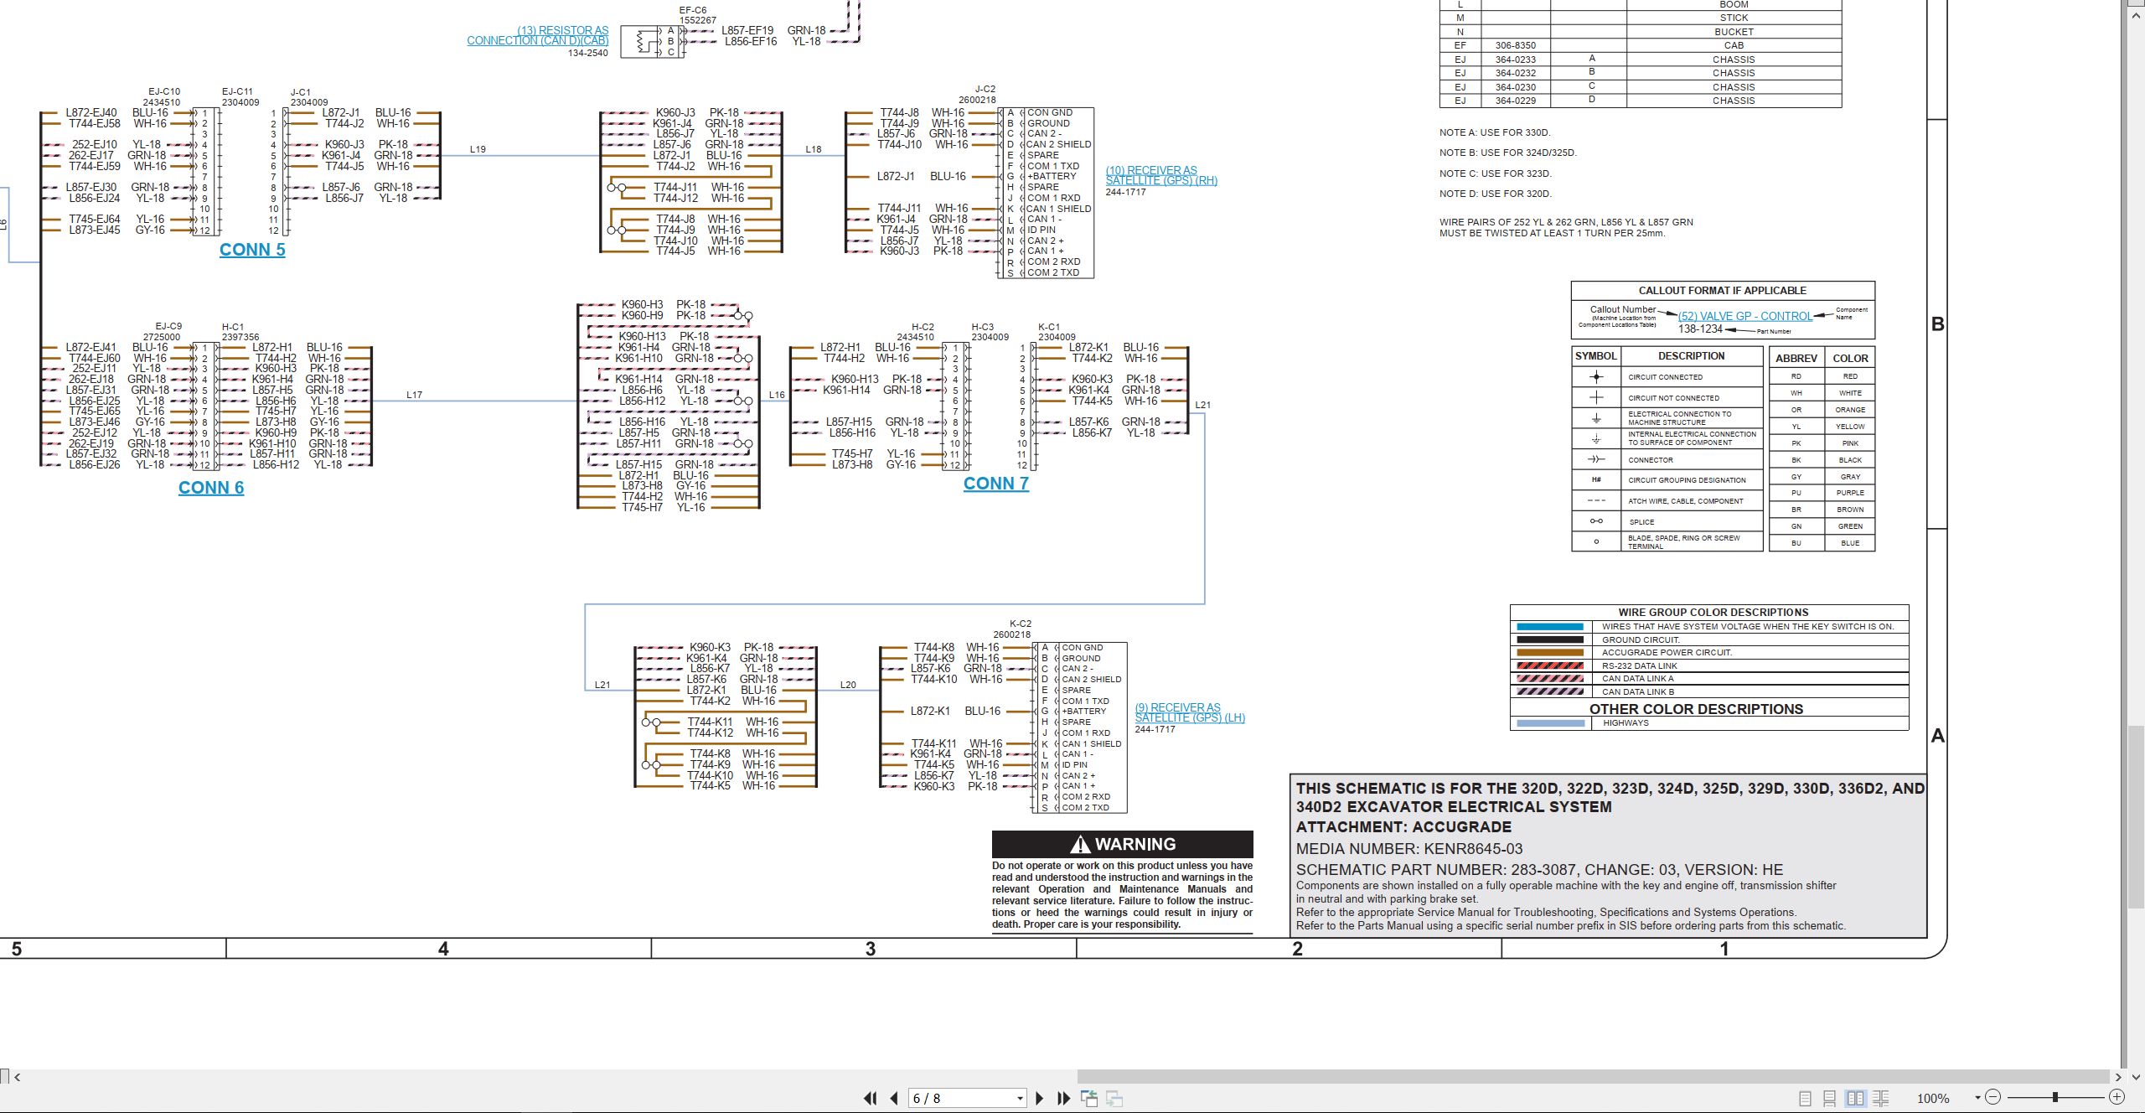Click the zoom slider handle
This screenshot has width=2145, height=1113.
pos(2055,1097)
